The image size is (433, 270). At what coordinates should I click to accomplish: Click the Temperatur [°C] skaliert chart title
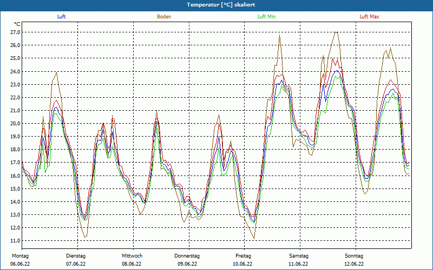(216, 4)
